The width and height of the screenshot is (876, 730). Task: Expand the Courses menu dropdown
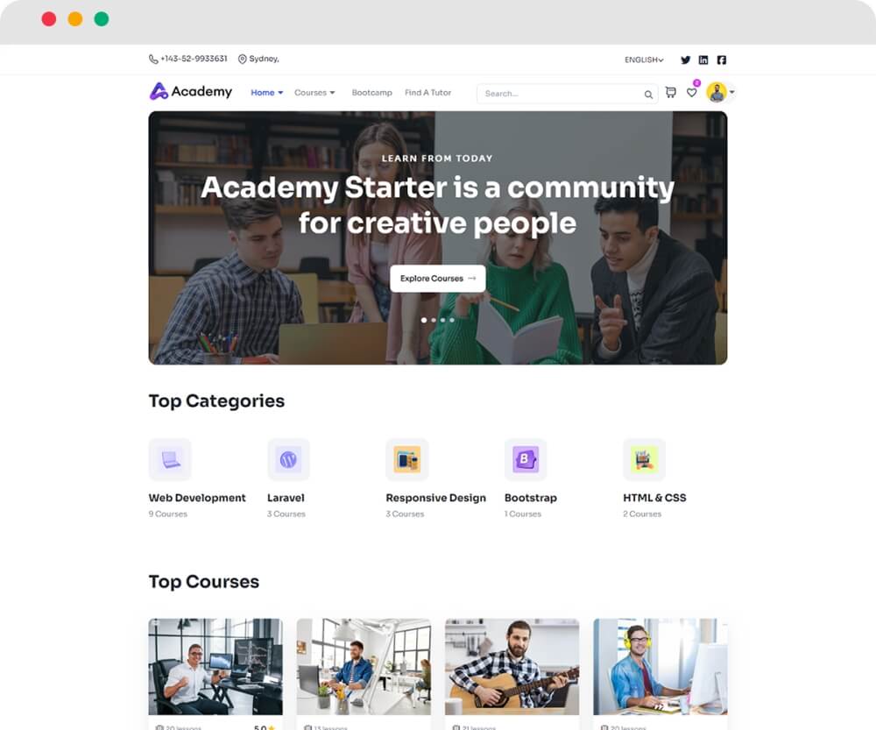(314, 93)
